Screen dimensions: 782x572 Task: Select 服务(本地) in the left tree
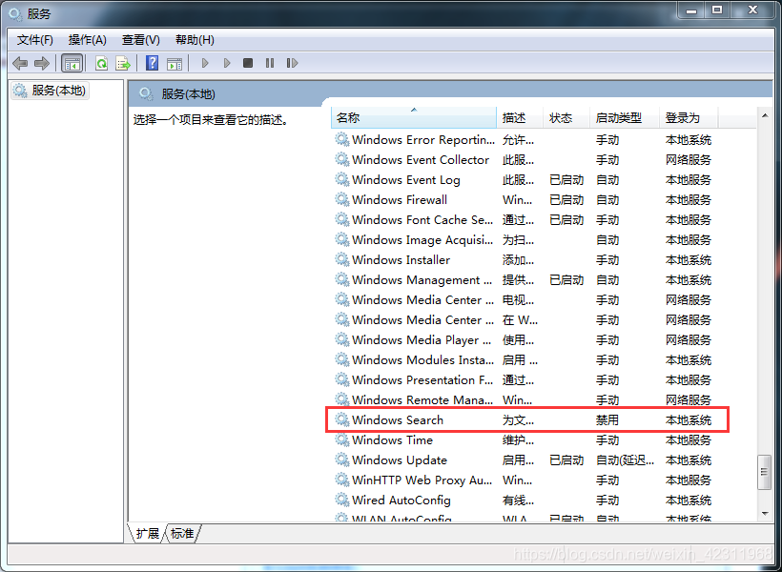(x=50, y=91)
